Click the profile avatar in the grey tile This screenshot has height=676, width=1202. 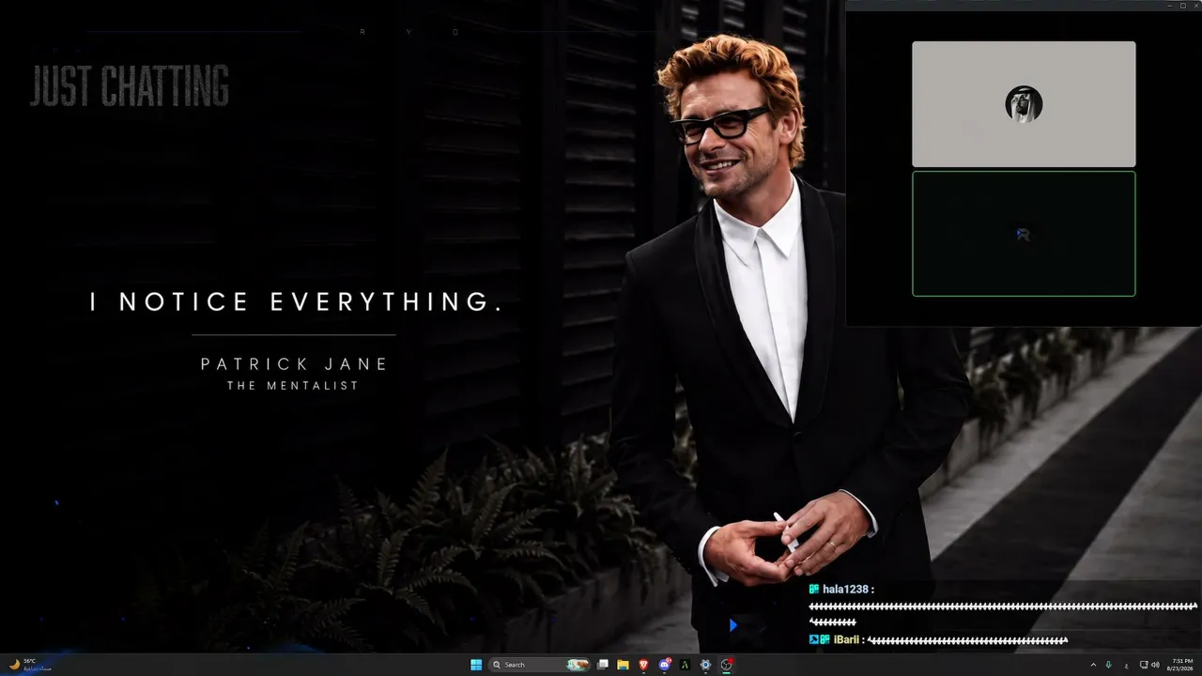pyautogui.click(x=1024, y=104)
